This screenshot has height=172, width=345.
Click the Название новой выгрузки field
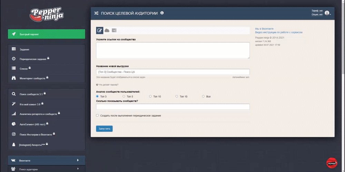[x=173, y=72]
